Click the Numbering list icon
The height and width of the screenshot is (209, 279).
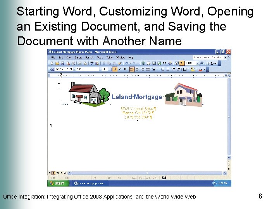pyautogui.click(x=162, y=69)
